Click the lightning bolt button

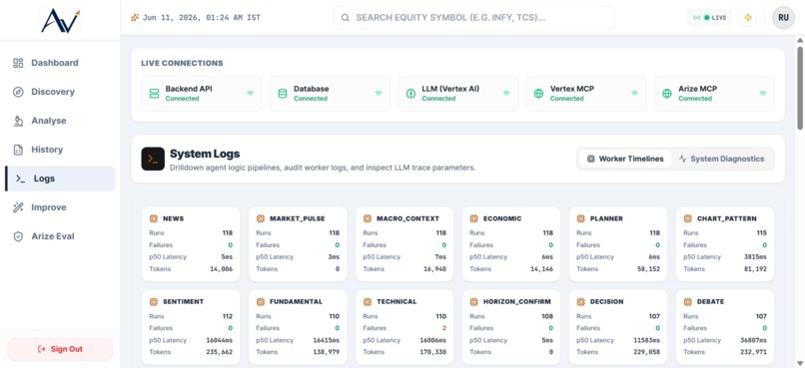point(748,17)
